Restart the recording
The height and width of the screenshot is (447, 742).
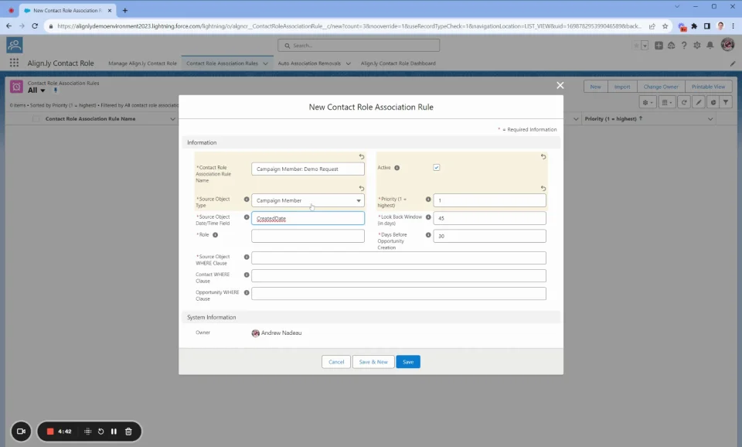point(100,432)
